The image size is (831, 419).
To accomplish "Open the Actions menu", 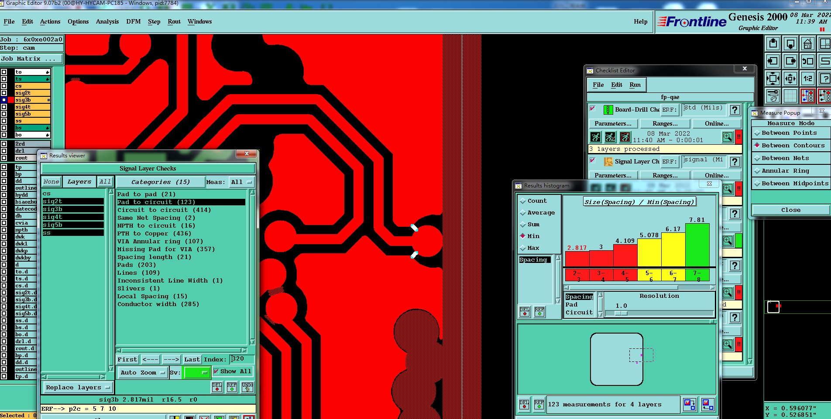I will (50, 21).
